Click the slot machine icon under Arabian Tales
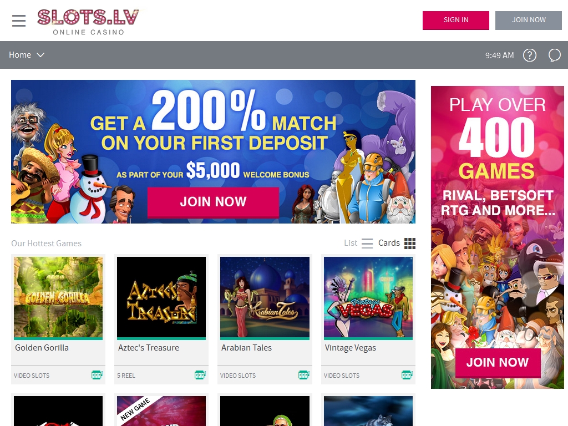568x426 pixels. click(304, 375)
